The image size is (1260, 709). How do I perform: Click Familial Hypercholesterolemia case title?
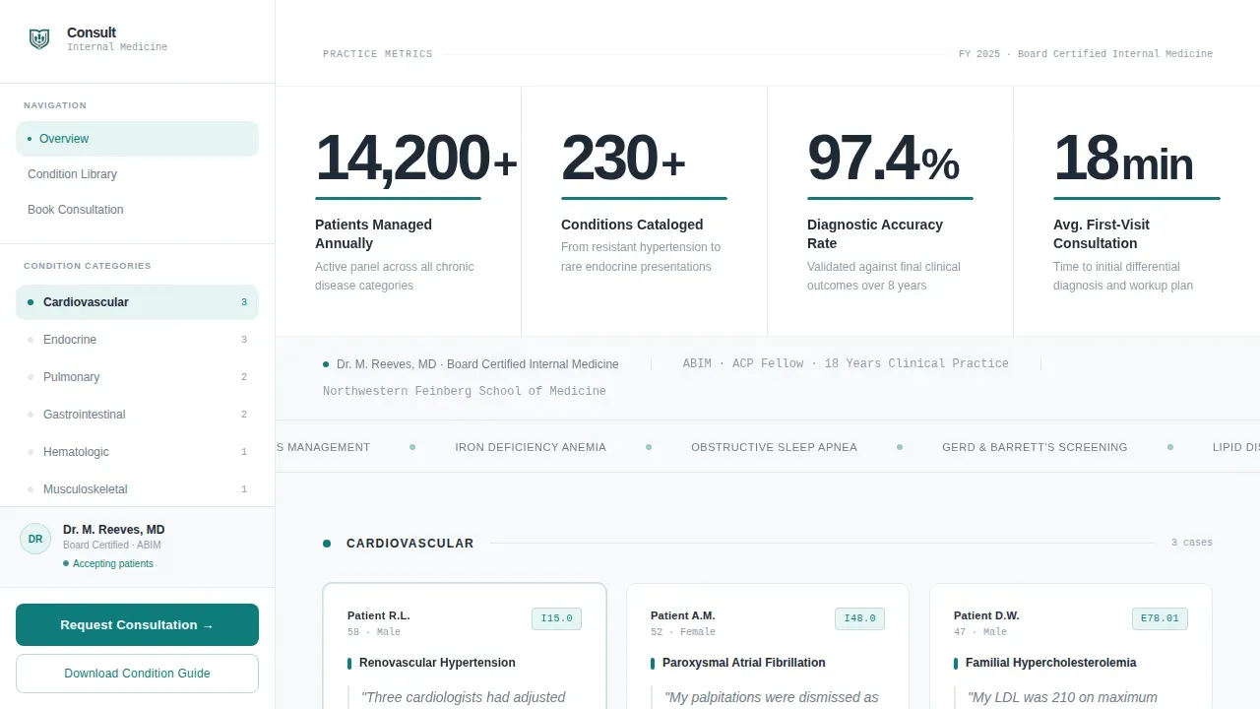pyautogui.click(x=1050, y=663)
